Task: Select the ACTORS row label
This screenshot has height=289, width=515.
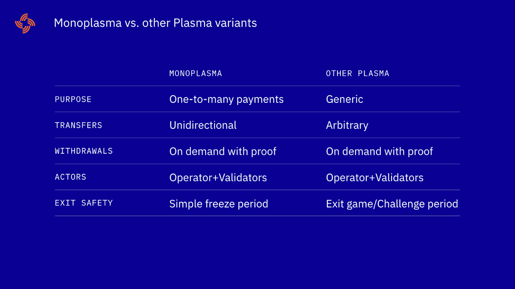Action: tap(71, 177)
